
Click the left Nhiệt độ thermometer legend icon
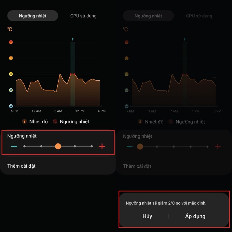[x=24, y=122]
